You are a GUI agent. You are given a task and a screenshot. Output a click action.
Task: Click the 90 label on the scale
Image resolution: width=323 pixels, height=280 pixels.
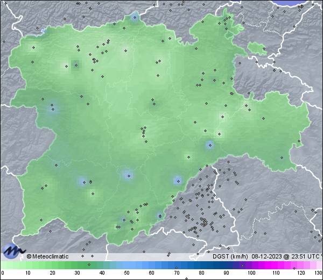pyautogui.click(x=226, y=273)
